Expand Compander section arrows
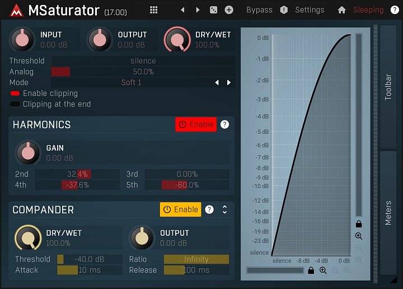 coord(224,209)
